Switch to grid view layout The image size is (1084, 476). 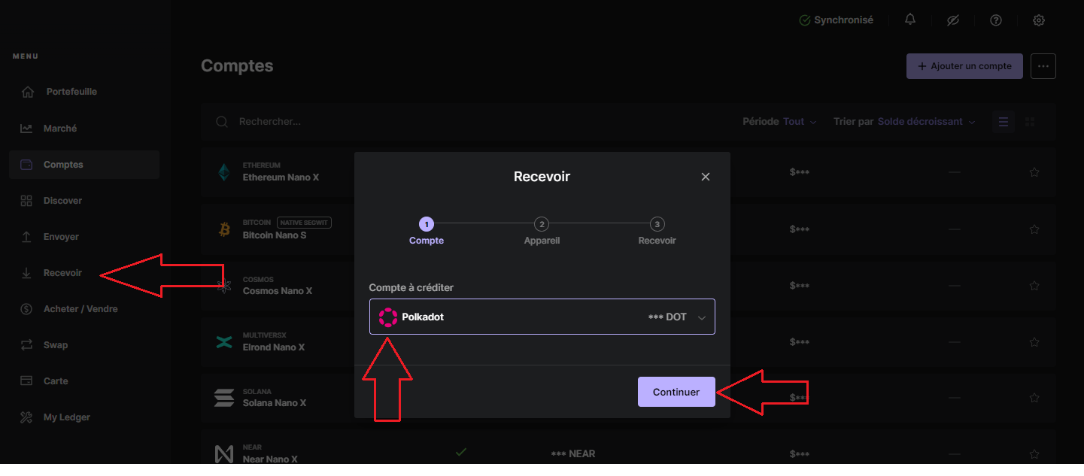1031,122
